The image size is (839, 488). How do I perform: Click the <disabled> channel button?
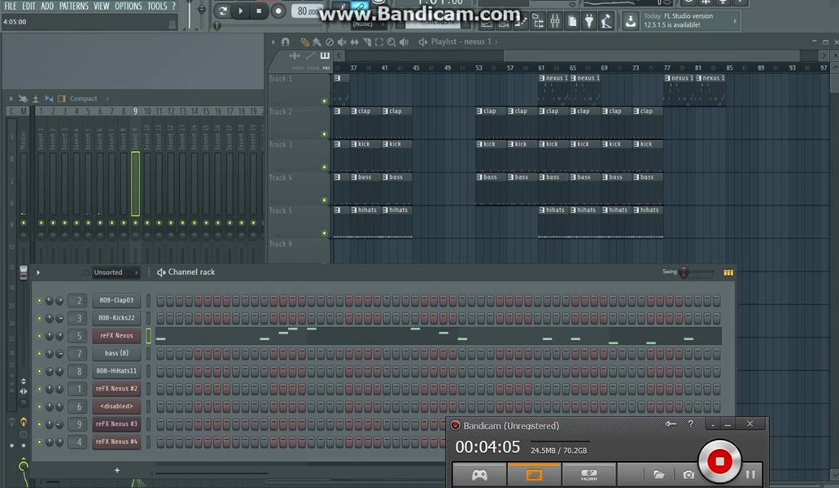click(116, 406)
